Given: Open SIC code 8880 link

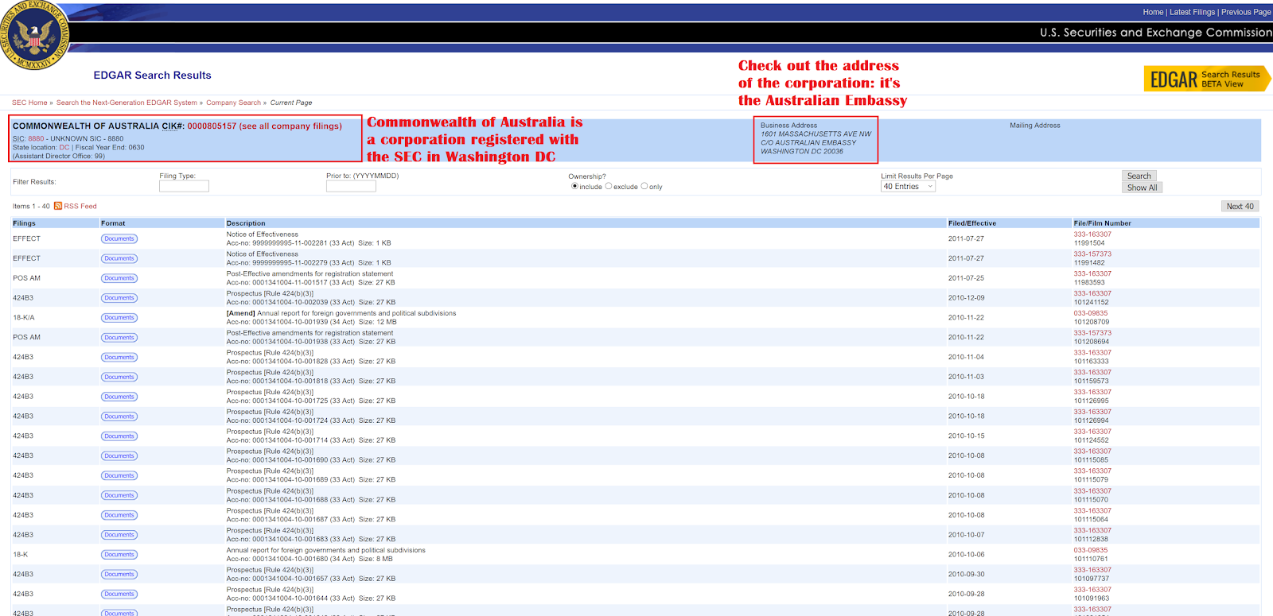Looking at the screenshot, I should pos(37,138).
